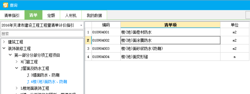This screenshot has height=94, width=250.
Task: Switch to the 人材机 tab
Action: click(71, 15)
